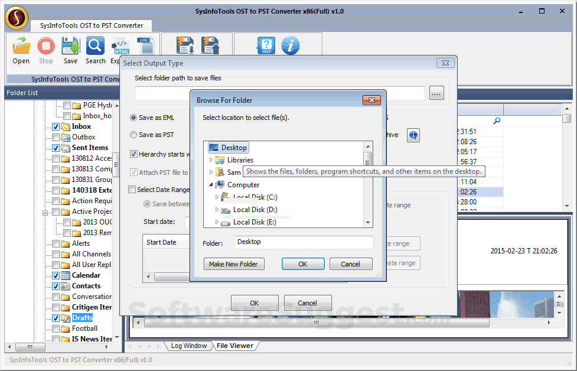Click the Folder List horizontal scrollbar
This screenshot has height=371, width=577.
pyautogui.click(x=58, y=347)
